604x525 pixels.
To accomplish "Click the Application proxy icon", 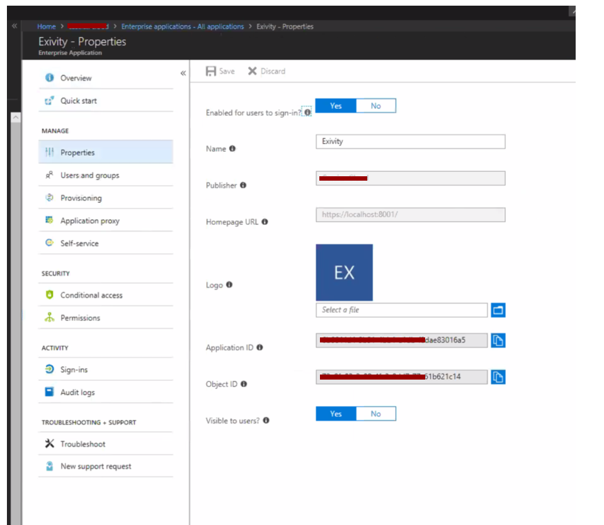I will click(50, 220).
